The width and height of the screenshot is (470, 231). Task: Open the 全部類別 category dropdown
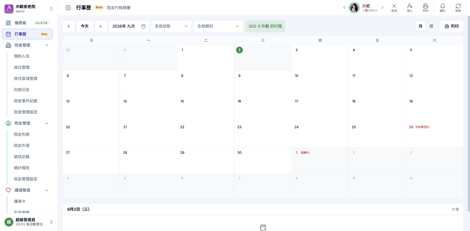tap(218, 26)
